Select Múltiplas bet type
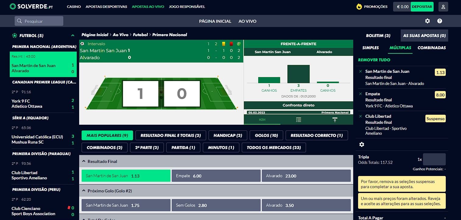 point(400,48)
